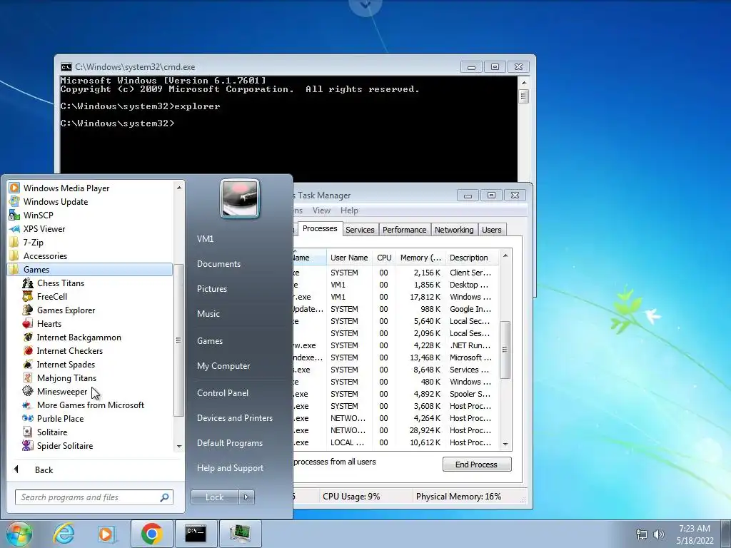Open Internet Explorer from taskbar

pyautogui.click(x=64, y=534)
